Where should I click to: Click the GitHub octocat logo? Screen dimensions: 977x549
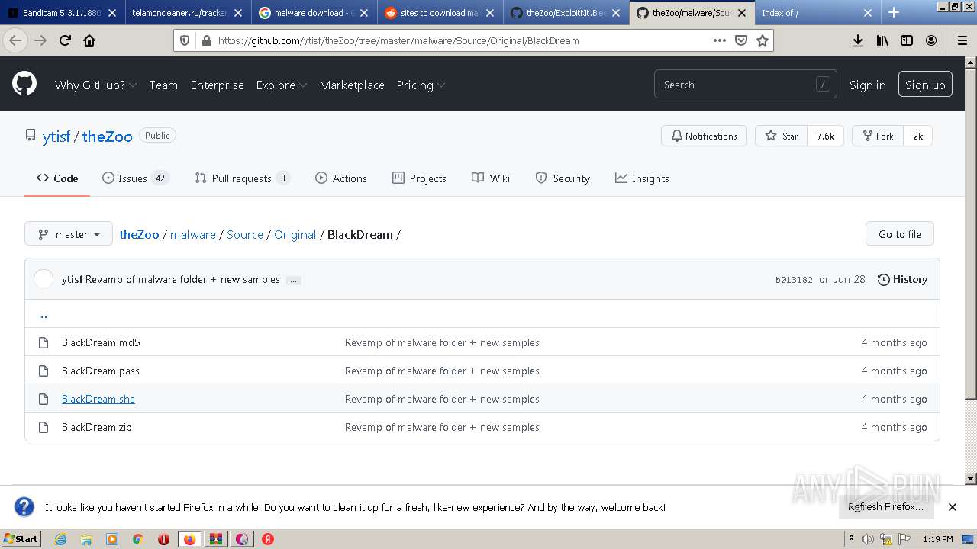coord(24,84)
